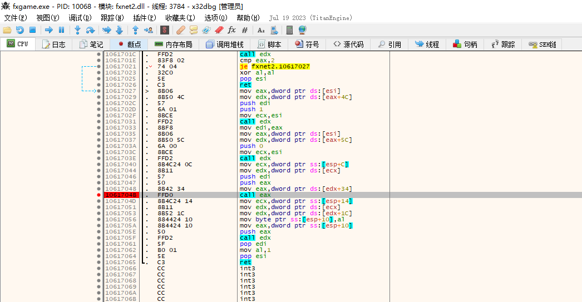
Task: Click the Restart debuggee icon
Action: [20, 30]
